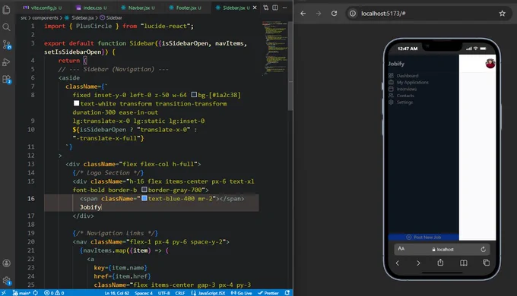
Task: Select language mode JavaScript JSX
Action: coord(208,293)
